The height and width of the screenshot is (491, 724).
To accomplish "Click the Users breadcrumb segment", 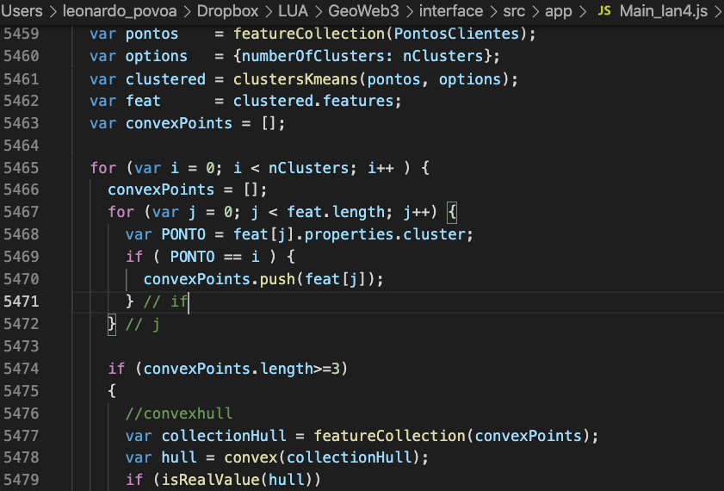I will pyautogui.click(x=22, y=12).
